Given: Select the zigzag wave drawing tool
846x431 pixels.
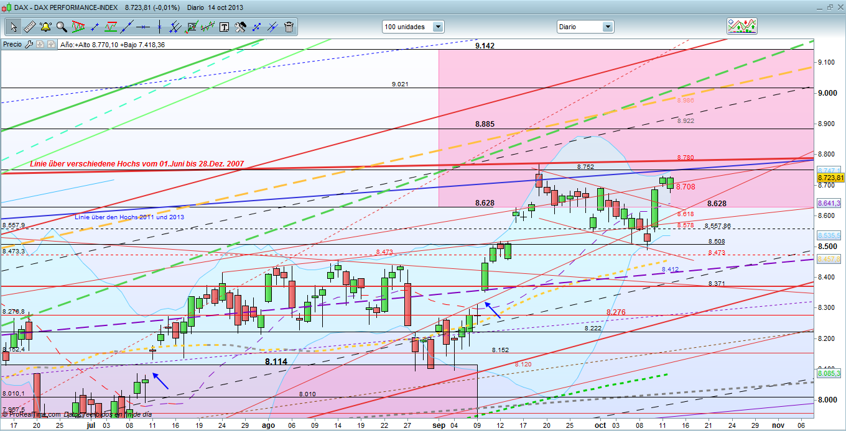Looking at the screenshot, I should pos(208,27).
